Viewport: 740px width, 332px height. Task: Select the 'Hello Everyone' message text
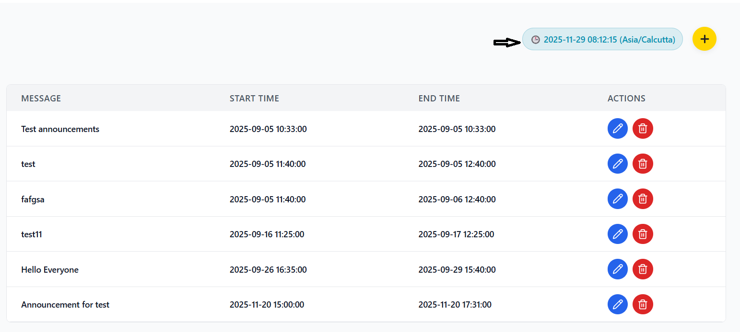[50, 270]
